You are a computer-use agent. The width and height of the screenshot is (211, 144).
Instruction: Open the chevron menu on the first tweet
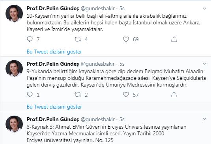(204, 8)
